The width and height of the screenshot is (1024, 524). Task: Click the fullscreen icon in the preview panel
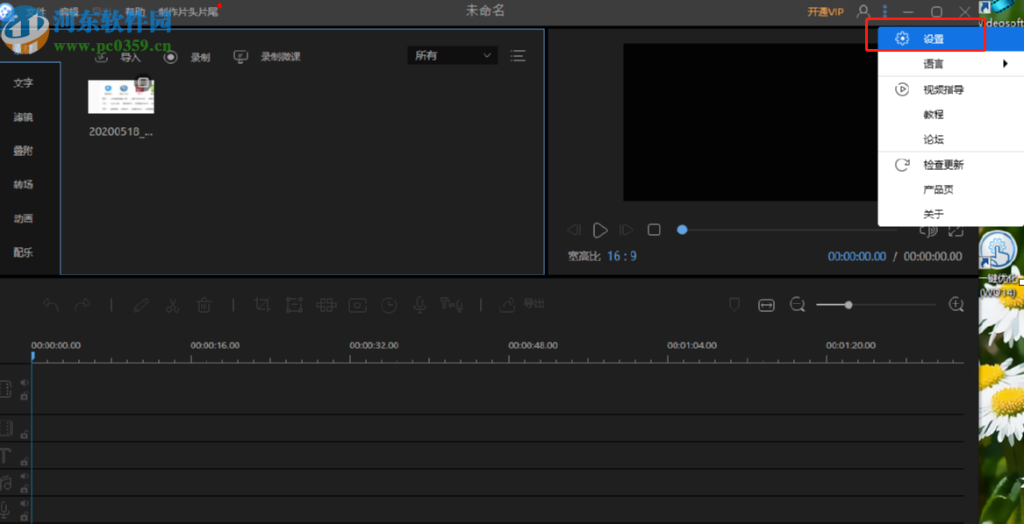click(x=956, y=230)
